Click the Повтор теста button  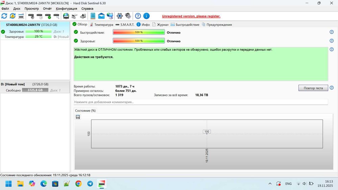point(313,88)
